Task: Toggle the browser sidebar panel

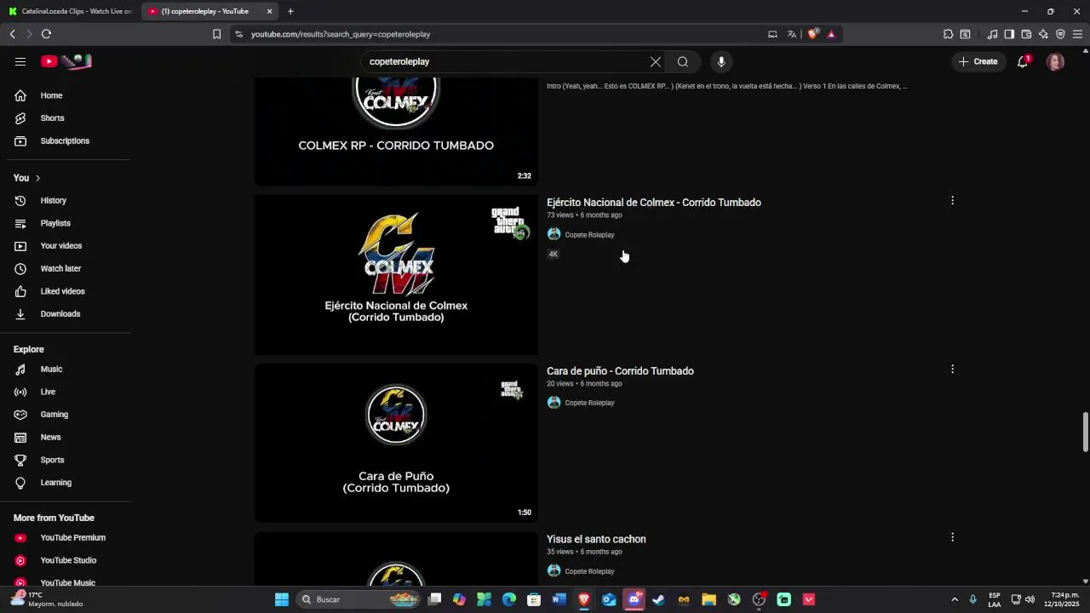Action: click(1009, 34)
